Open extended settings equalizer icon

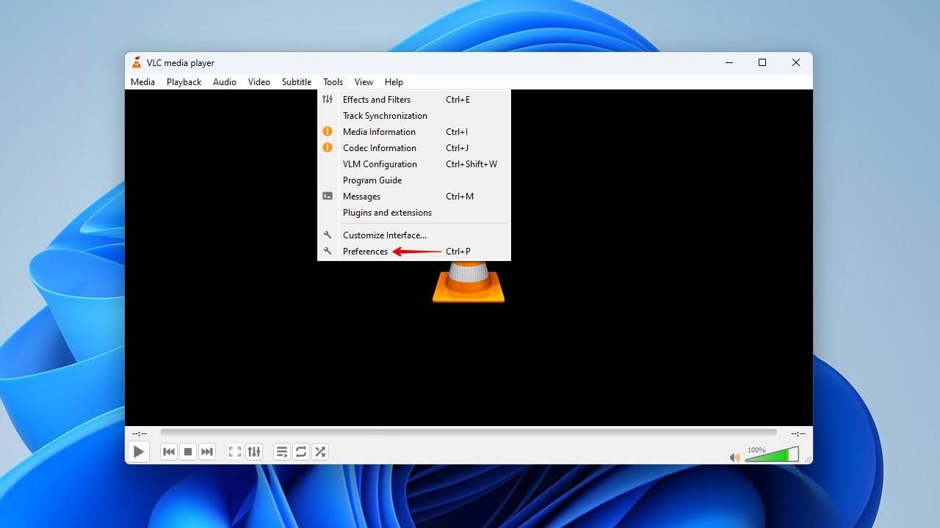[x=254, y=452]
